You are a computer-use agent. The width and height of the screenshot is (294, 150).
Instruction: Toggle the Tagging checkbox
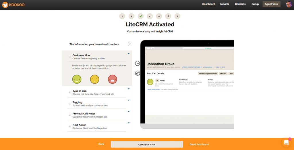click(x=69, y=104)
